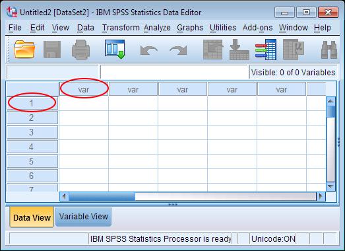
Task: Select the first var column header
Action: click(x=84, y=89)
